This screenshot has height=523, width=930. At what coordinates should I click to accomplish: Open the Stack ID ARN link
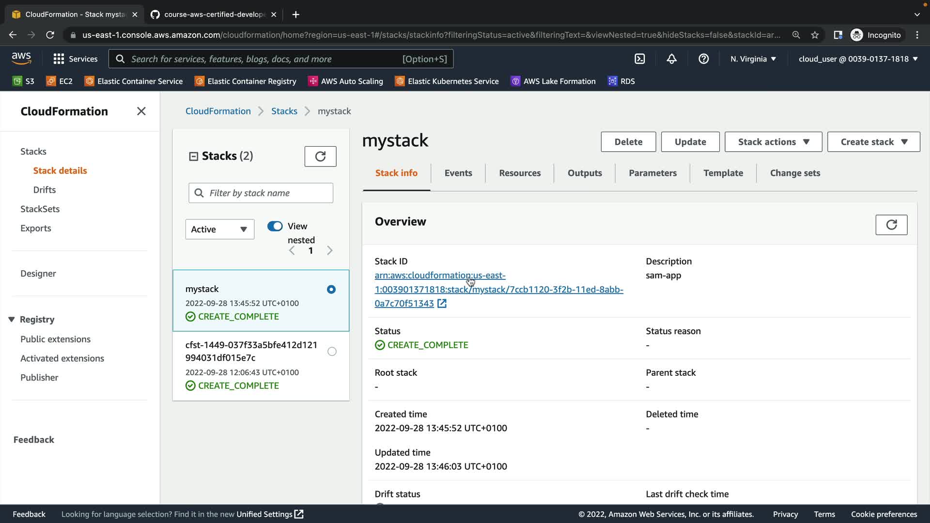(x=498, y=290)
